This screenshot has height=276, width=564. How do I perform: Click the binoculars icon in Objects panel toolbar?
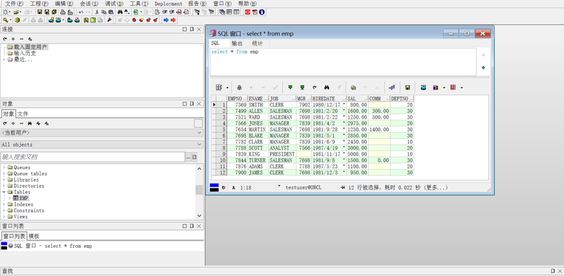click(x=30, y=123)
